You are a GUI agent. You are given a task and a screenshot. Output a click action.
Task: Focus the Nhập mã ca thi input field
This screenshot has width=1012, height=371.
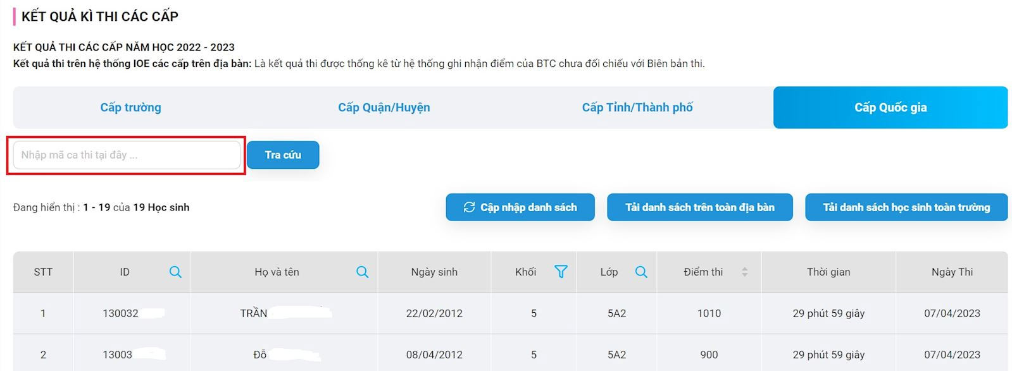[127, 155]
